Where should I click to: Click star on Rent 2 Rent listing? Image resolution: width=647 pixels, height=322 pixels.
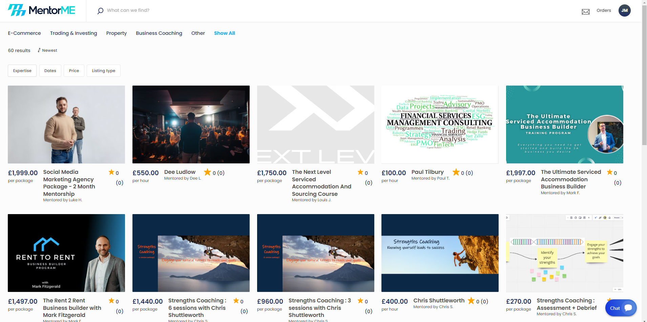click(x=111, y=301)
